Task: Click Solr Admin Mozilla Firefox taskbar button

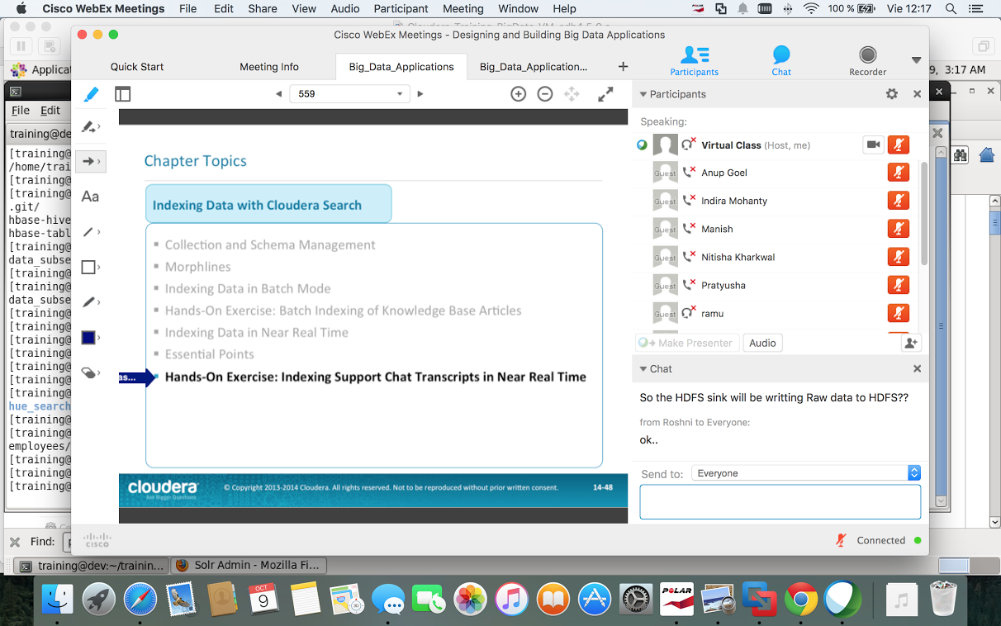Action: [249, 566]
